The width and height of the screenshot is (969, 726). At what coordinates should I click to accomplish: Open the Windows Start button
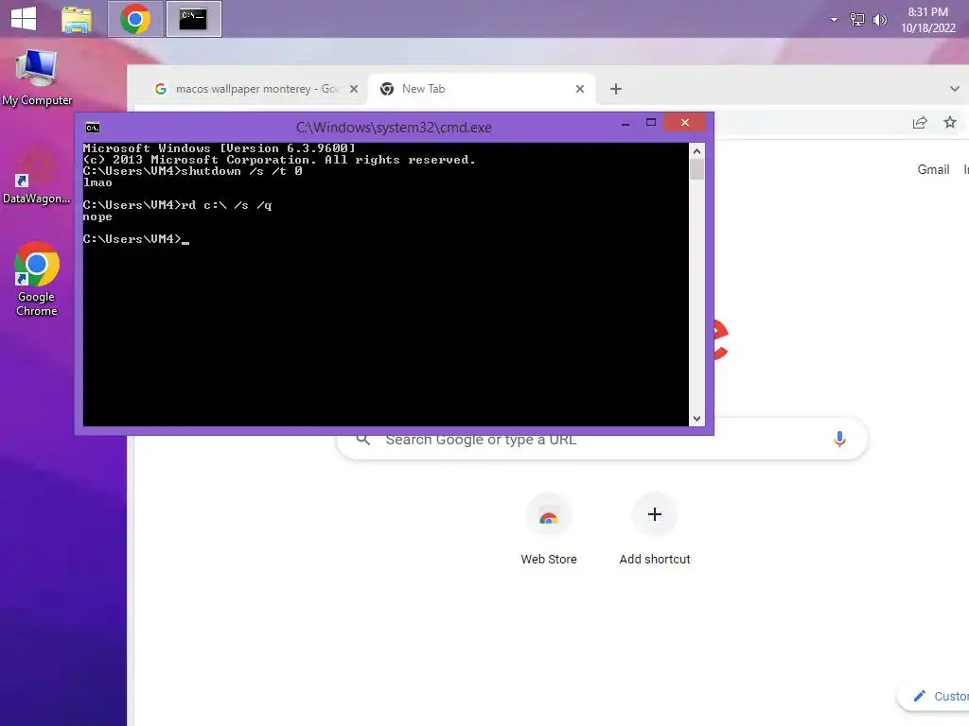coord(24,18)
